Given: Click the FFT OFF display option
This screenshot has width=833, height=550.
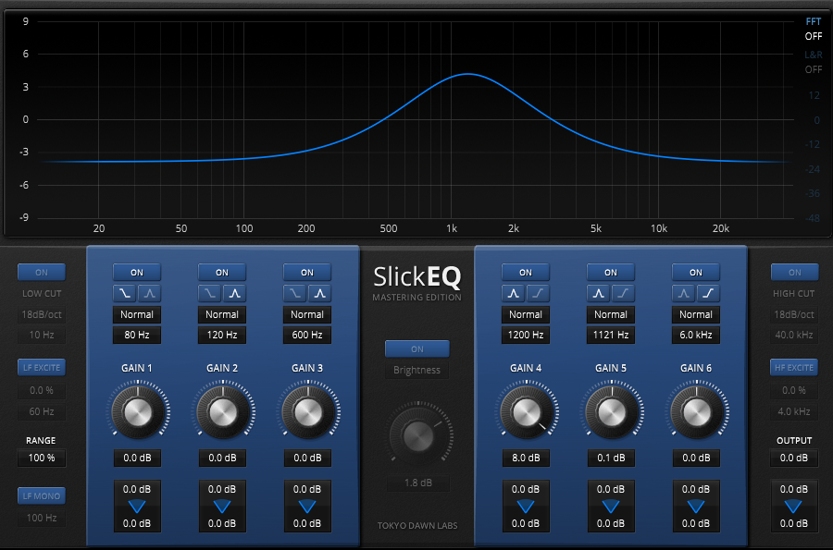Looking at the screenshot, I should pos(814,36).
